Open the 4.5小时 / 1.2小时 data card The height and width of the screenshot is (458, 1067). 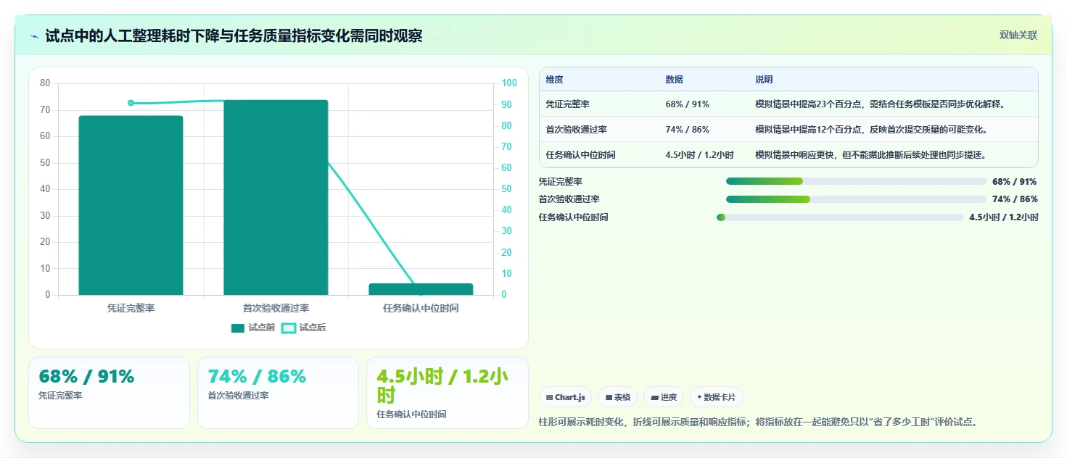pyautogui.click(x=448, y=393)
